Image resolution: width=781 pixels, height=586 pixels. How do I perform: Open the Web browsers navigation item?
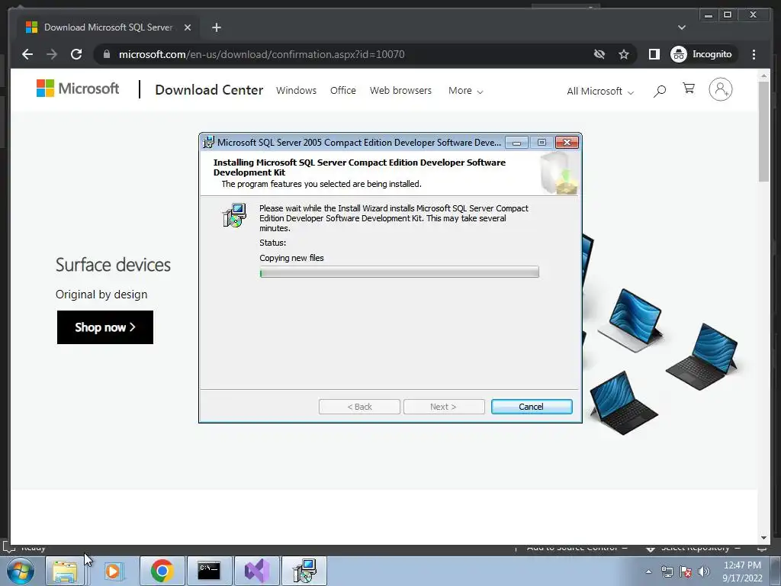click(x=400, y=91)
